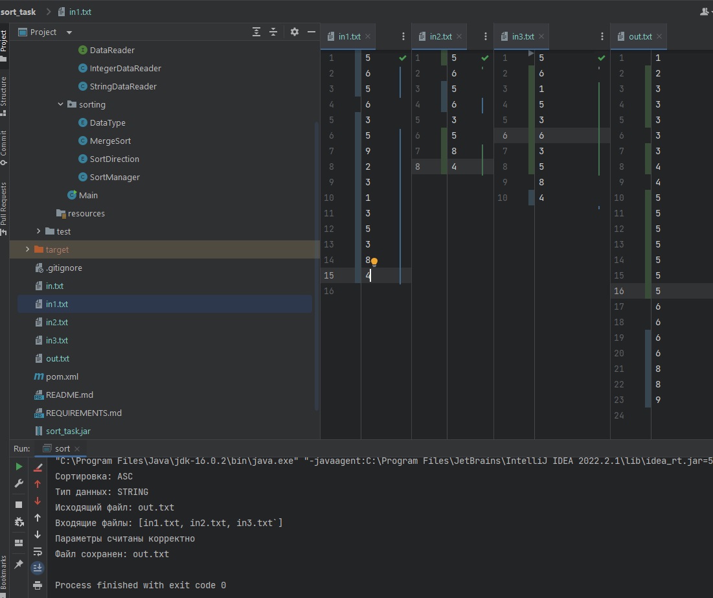
Task: Close the out.txt tab
Action: pyautogui.click(x=659, y=36)
